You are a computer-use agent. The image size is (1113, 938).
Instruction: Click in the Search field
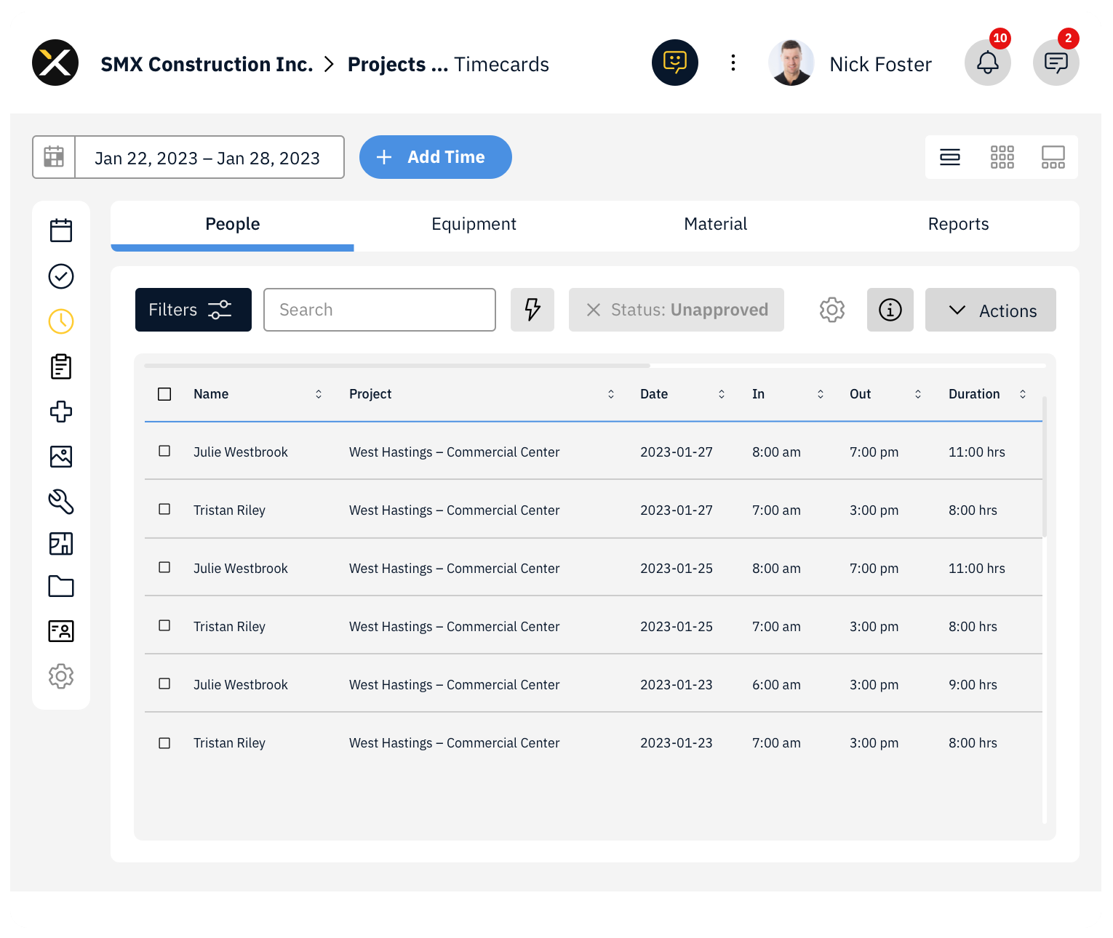tap(380, 310)
